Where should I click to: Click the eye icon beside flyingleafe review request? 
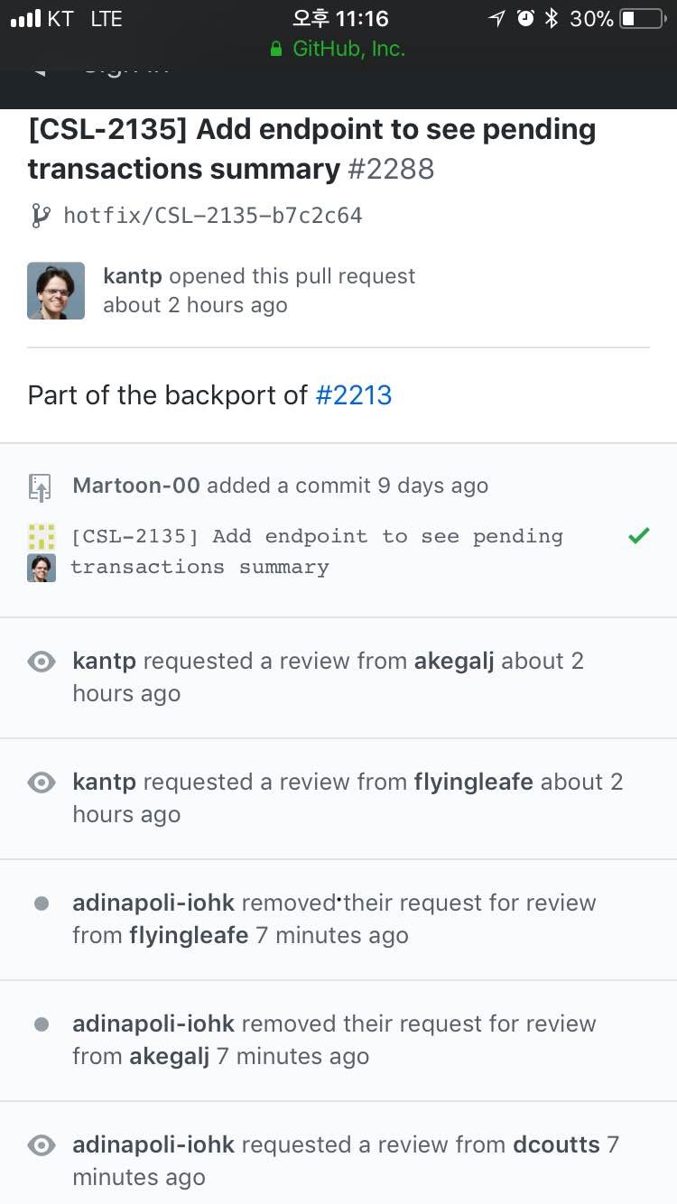(x=41, y=783)
